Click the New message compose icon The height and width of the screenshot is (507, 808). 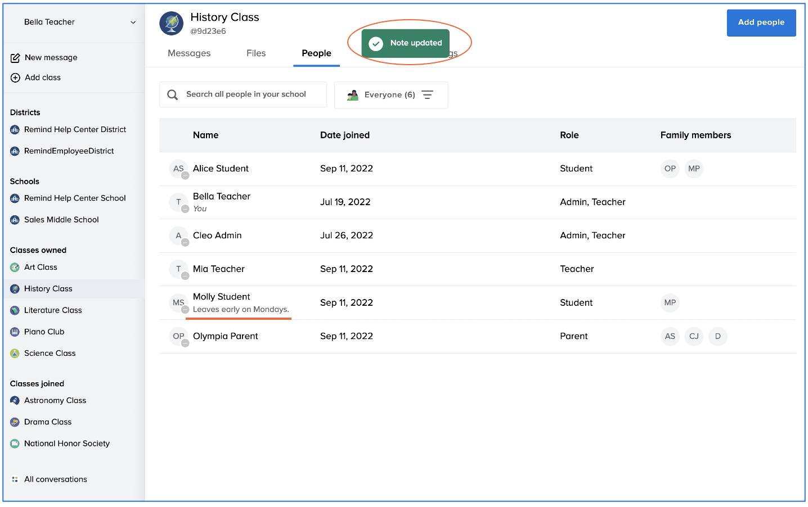coord(15,58)
